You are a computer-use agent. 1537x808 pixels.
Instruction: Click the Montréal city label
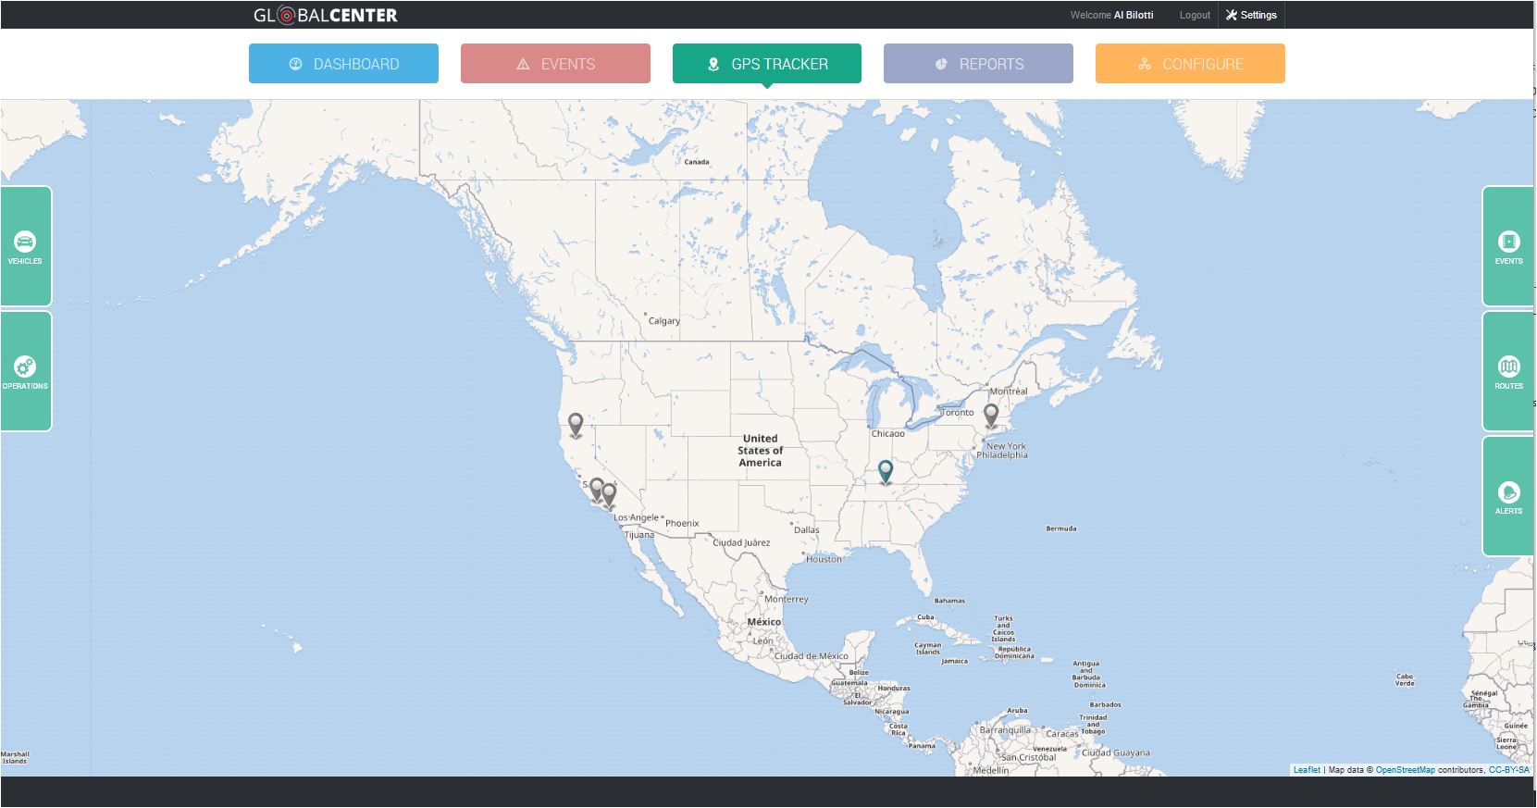click(1009, 392)
